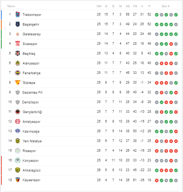Image resolution: width=183 pixels, height=192 pixels.
Task: Click the Ankaragücü club badge
Action: coord(18,170)
